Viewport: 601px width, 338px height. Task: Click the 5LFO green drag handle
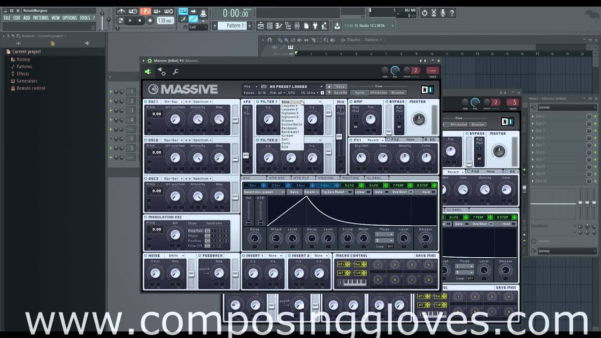point(361,185)
